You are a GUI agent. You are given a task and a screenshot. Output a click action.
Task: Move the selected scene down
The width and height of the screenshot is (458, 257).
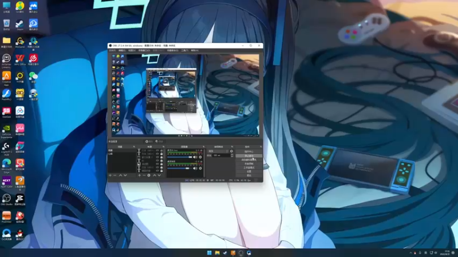(x=125, y=175)
